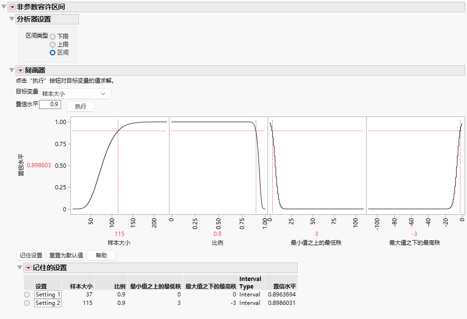
Task: Click the 最小值之上的最低秩 axis label
Action: pos(316,243)
